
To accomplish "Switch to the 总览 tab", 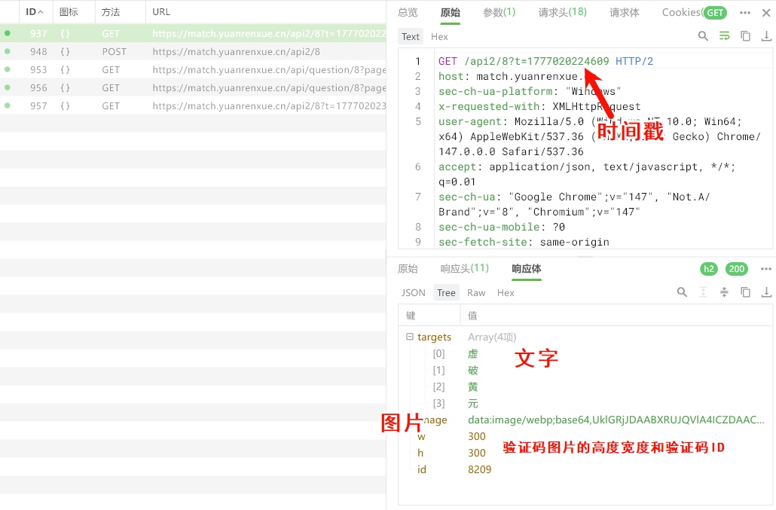I will click(408, 13).
